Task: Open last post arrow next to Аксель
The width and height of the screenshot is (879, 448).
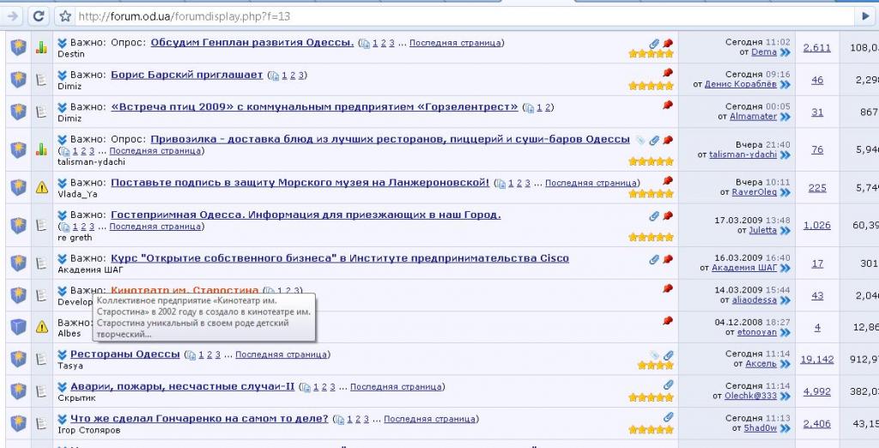Action: click(785, 364)
